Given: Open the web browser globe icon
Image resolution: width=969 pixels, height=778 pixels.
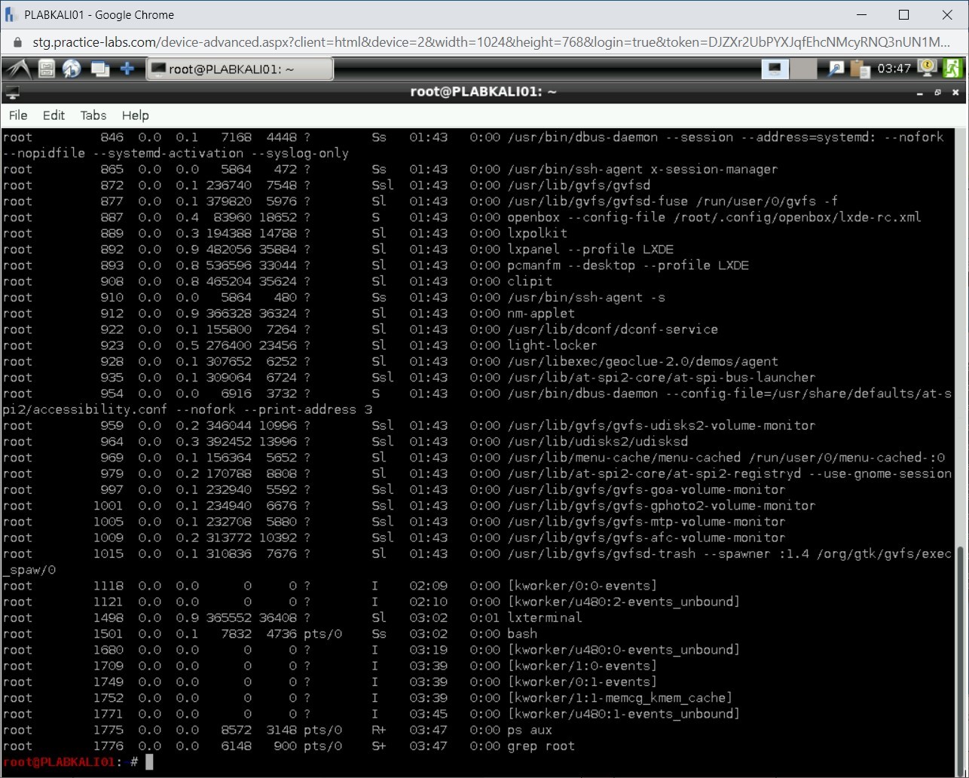Looking at the screenshot, I should pos(72,69).
